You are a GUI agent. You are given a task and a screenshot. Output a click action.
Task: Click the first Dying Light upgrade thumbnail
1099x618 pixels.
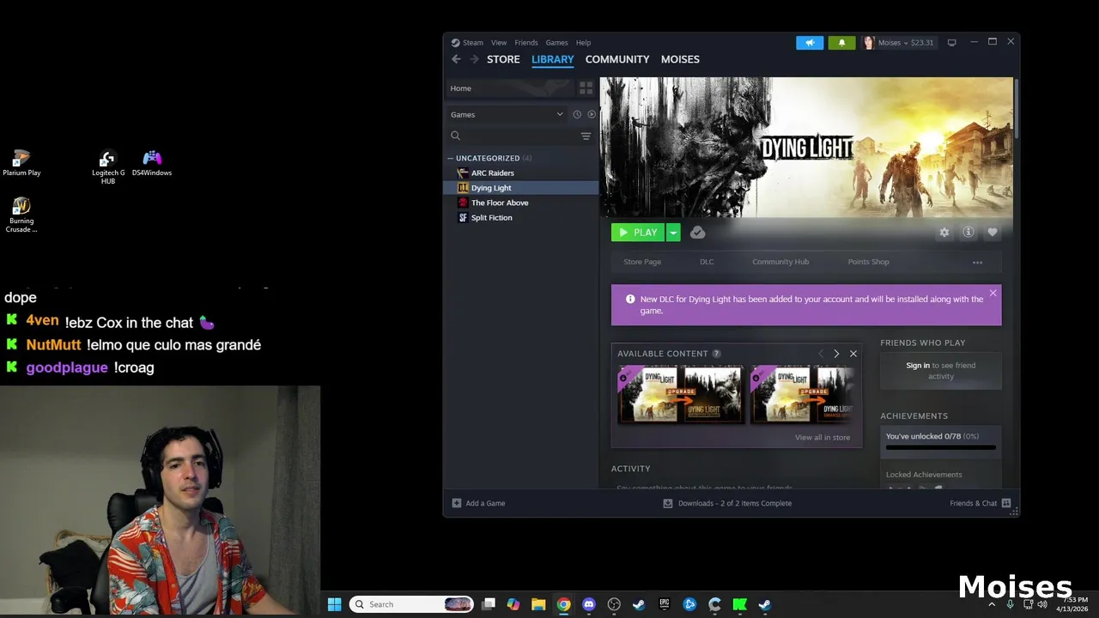click(681, 394)
